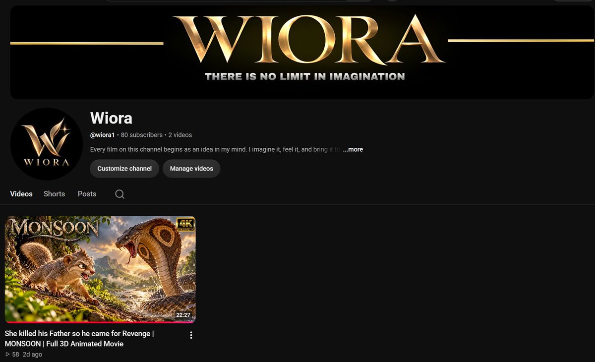Screen dimensions: 595x362
Task: Click the Wiora channel name heading
Action: [x=111, y=118]
